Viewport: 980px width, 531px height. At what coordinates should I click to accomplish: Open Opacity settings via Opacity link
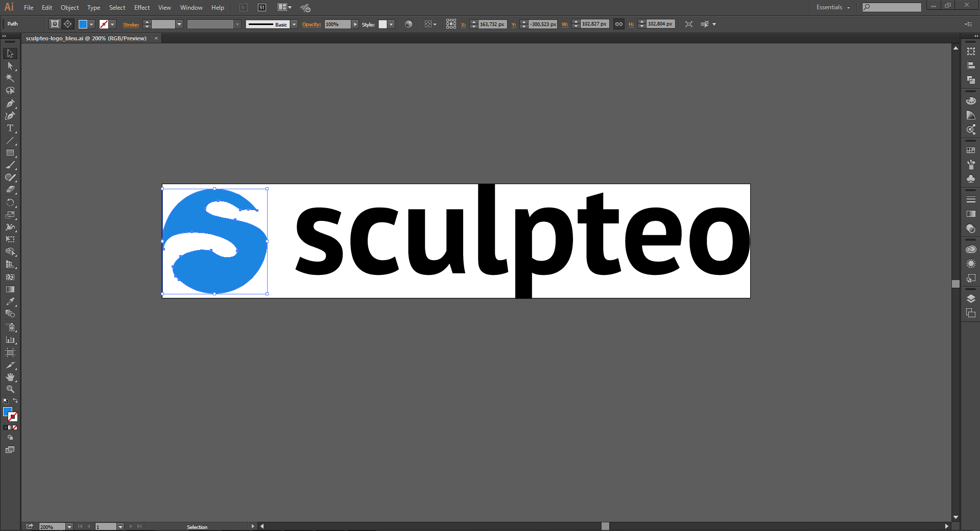click(x=312, y=24)
